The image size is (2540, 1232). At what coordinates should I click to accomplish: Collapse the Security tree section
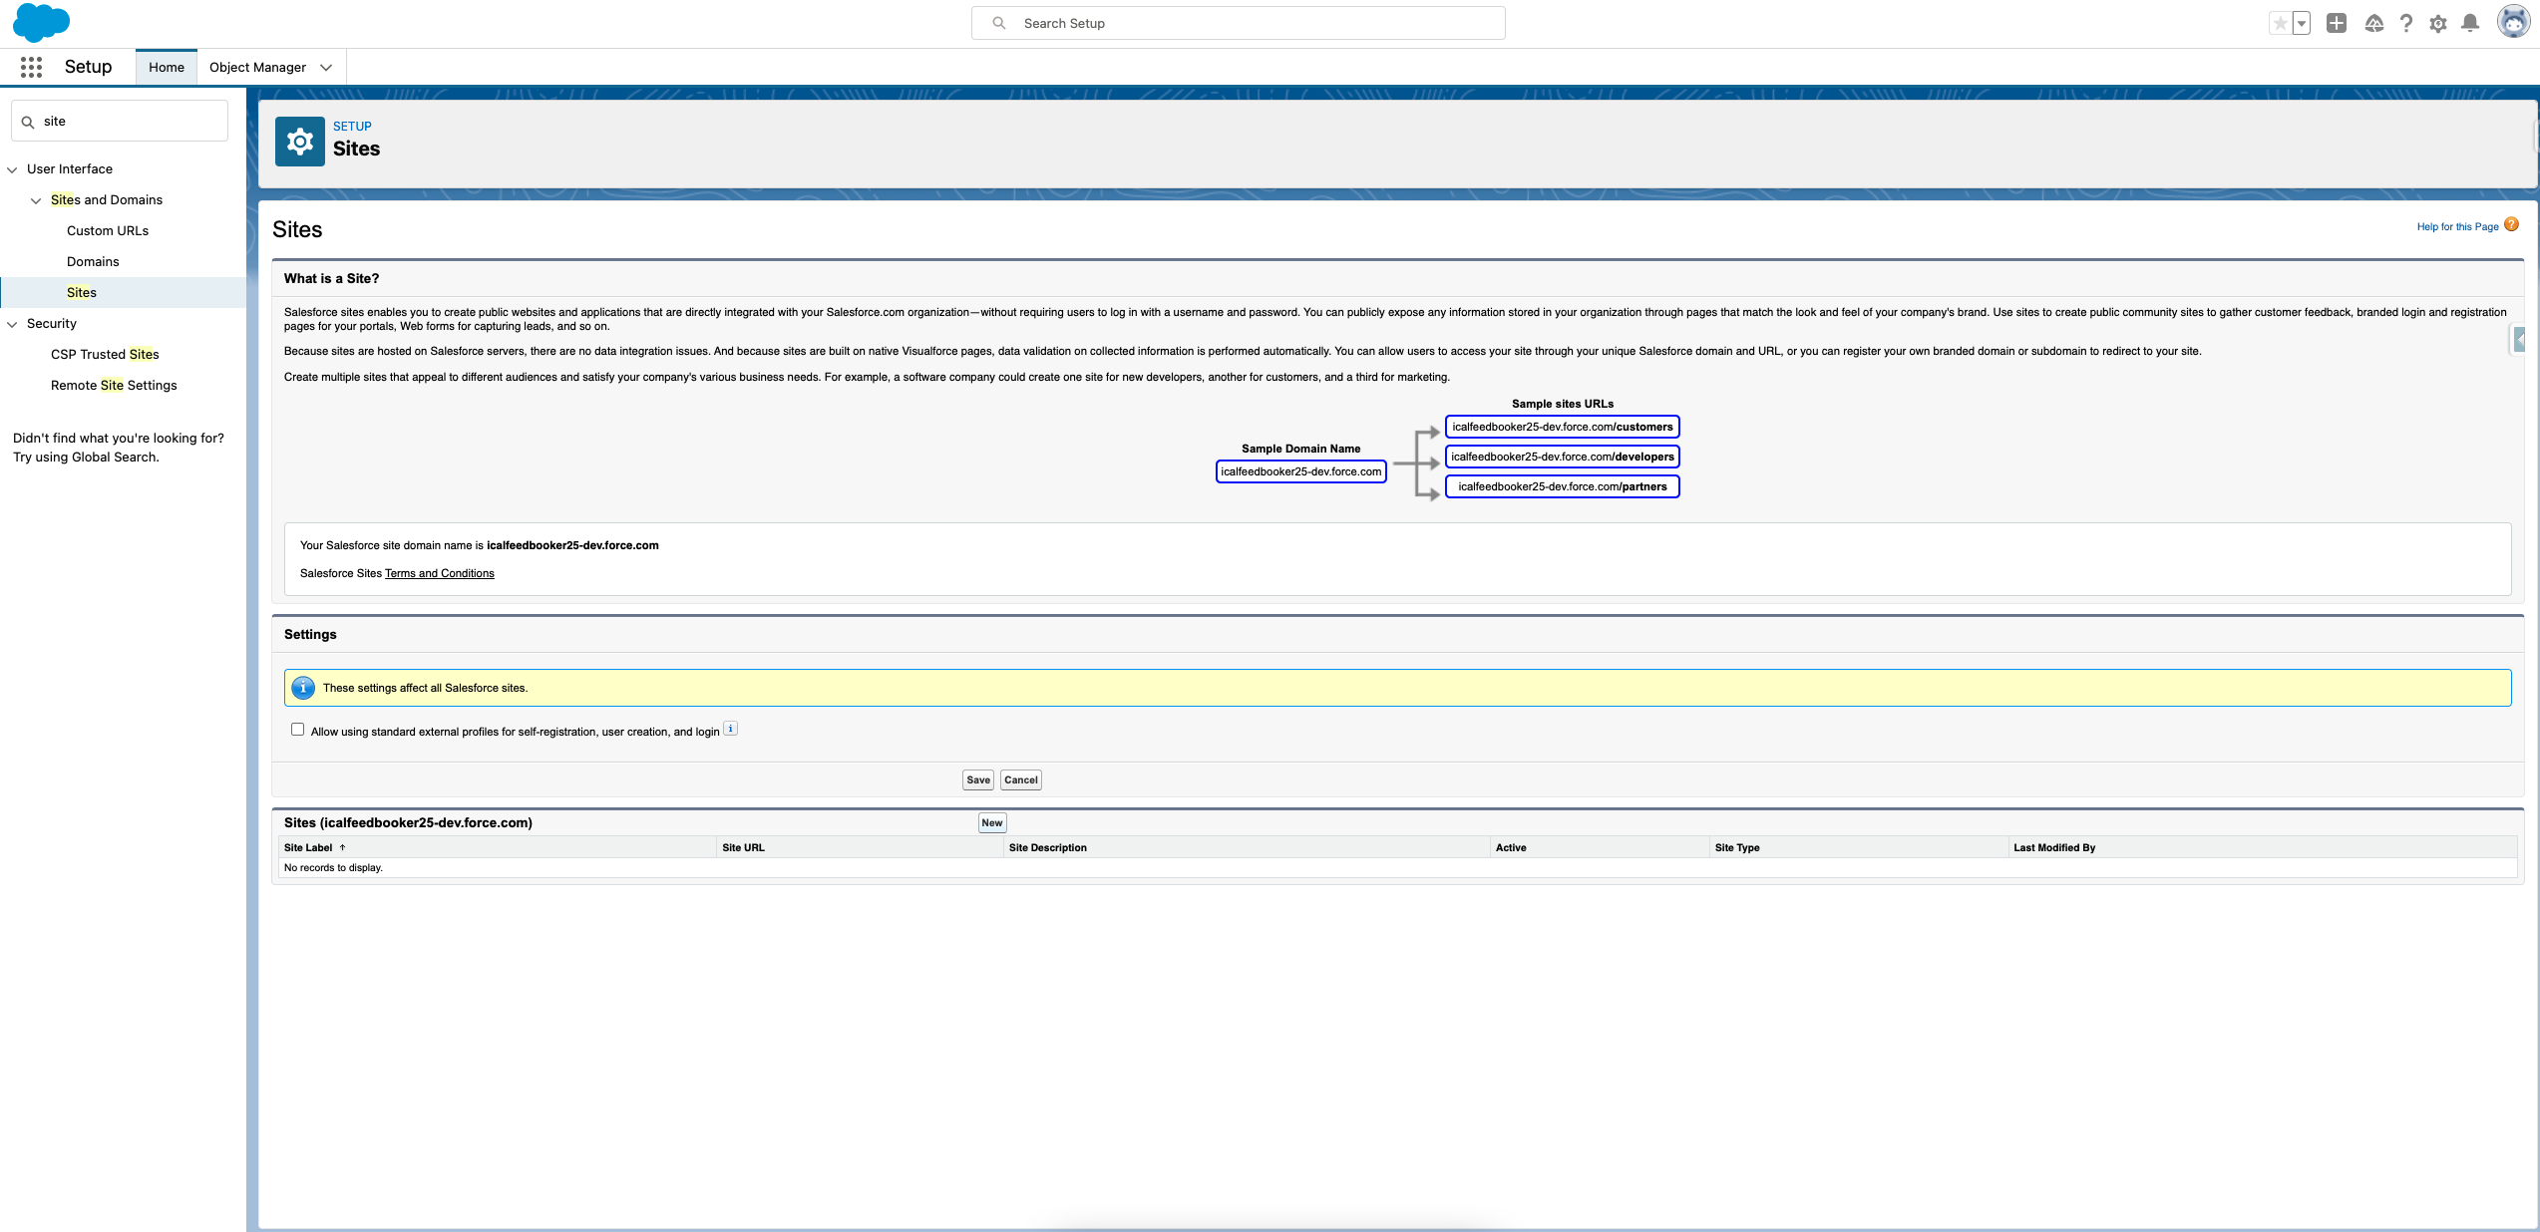12,323
